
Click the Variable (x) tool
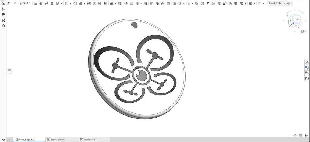[208, 3]
